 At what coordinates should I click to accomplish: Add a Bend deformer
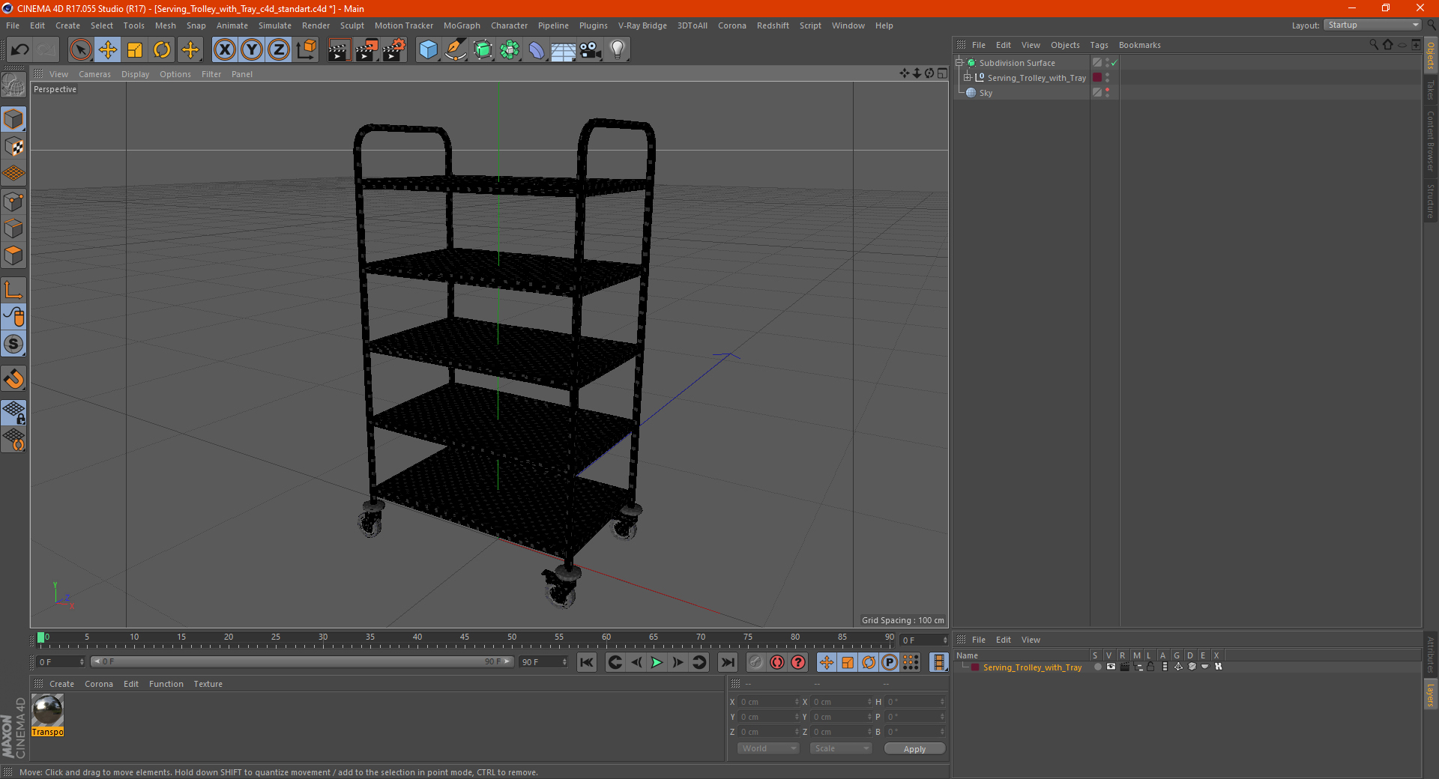coord(537,50)
